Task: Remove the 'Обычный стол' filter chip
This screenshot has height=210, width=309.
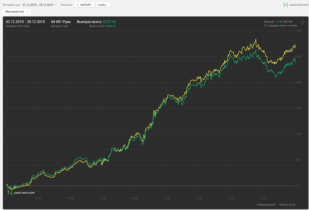Action: pyautogui.click(x=27, y=11)
